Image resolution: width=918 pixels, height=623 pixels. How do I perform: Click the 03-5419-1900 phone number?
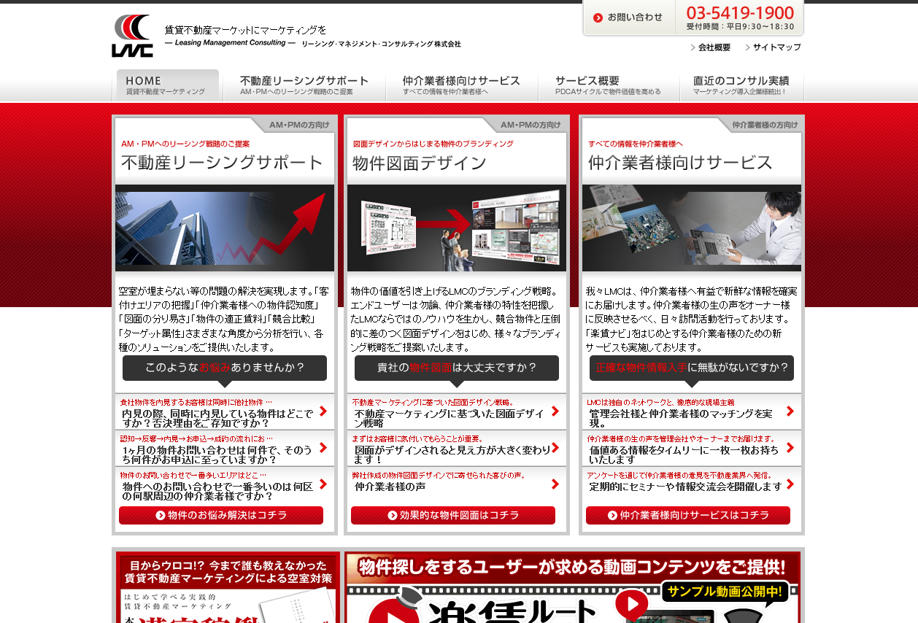[x=740, y=13]
